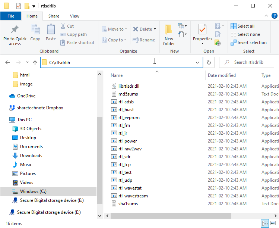Expand address bar previous locations dropdown
The height and width of the screenshot is (228, 279).
tap(197, 63)
